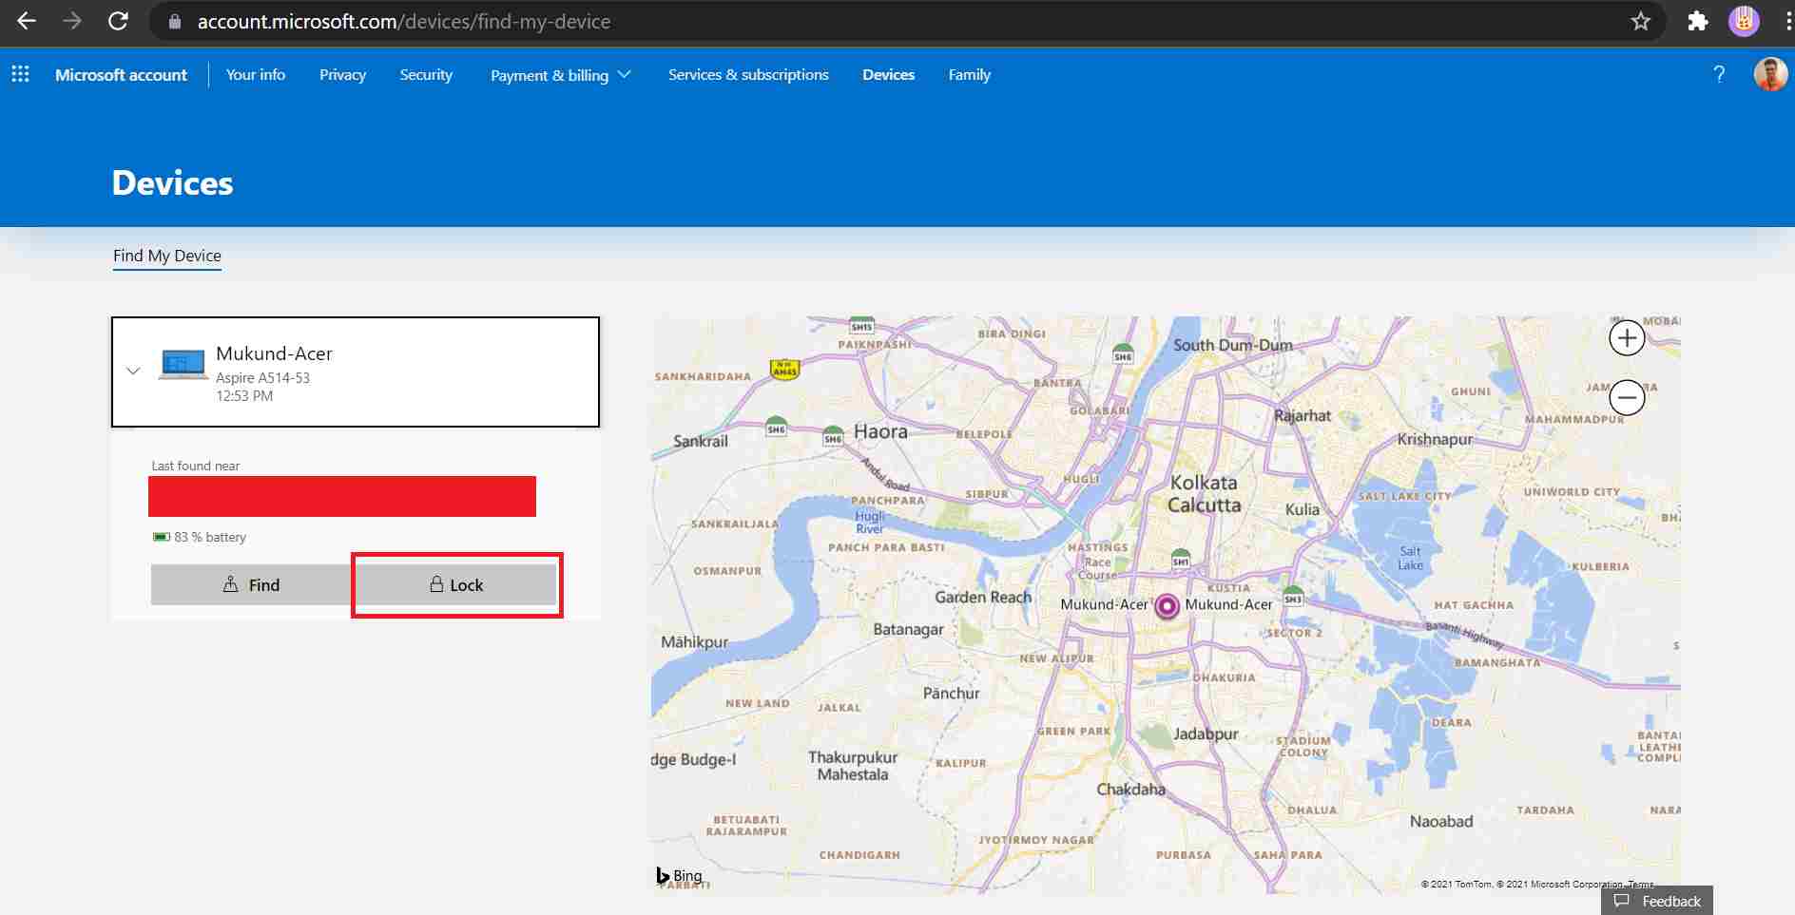This screenshot has height=915, width=1795.
Task: Click the help question mark icon
Action: 1719,74
